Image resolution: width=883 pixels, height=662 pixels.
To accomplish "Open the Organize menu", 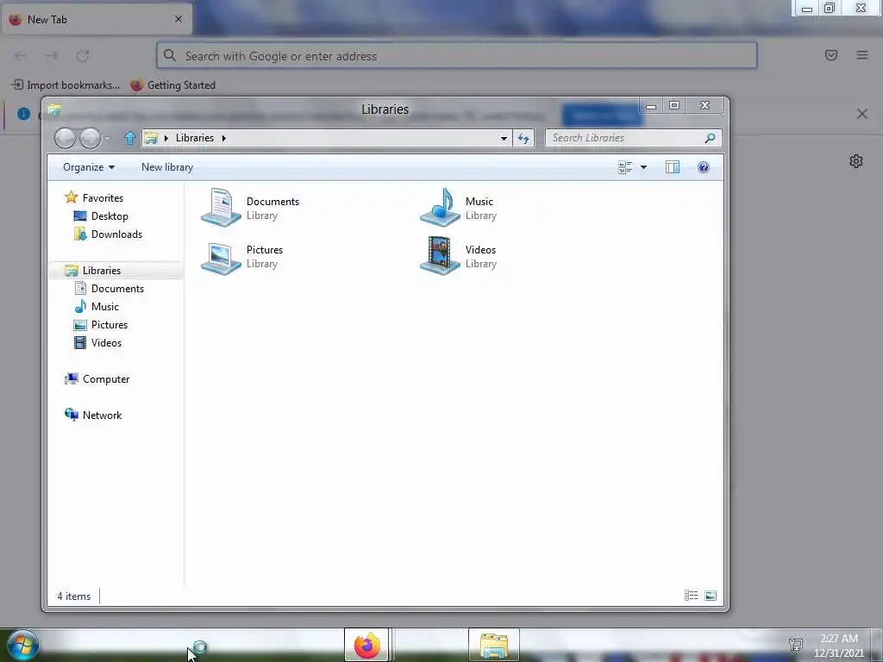I will tap(89, 167).
